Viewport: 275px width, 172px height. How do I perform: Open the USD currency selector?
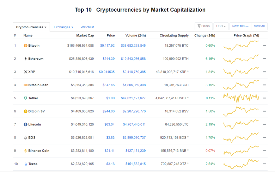pos(221,26)
